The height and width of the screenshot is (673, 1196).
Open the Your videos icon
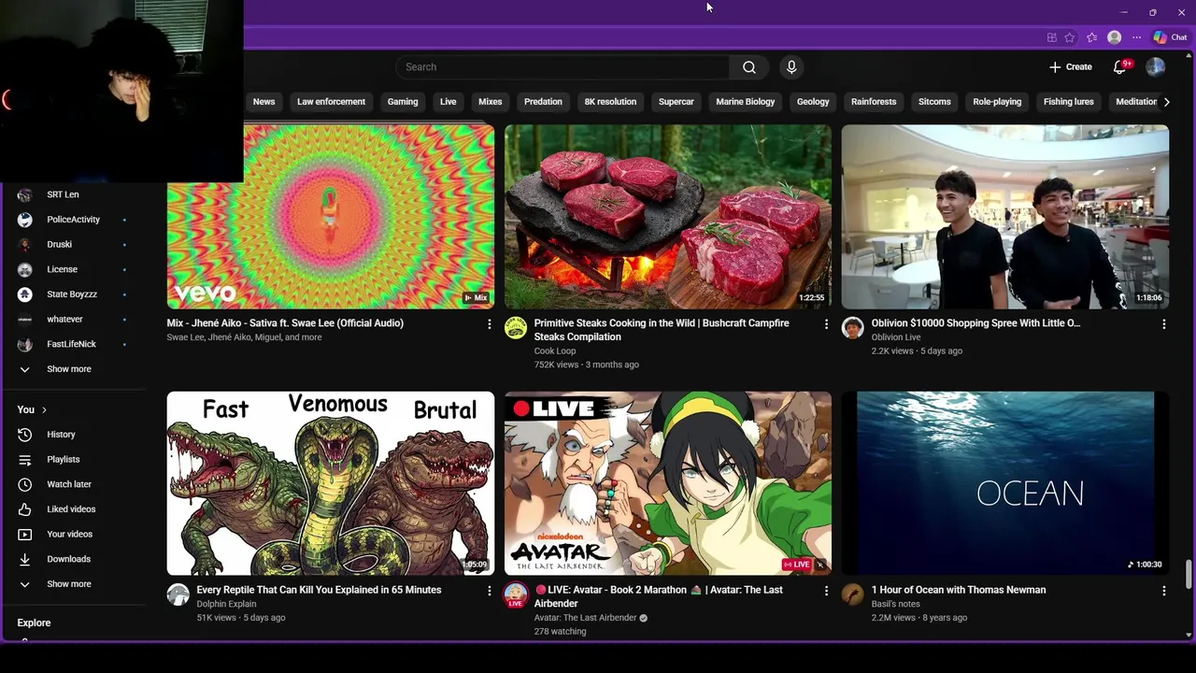click(x=25, y=535)
